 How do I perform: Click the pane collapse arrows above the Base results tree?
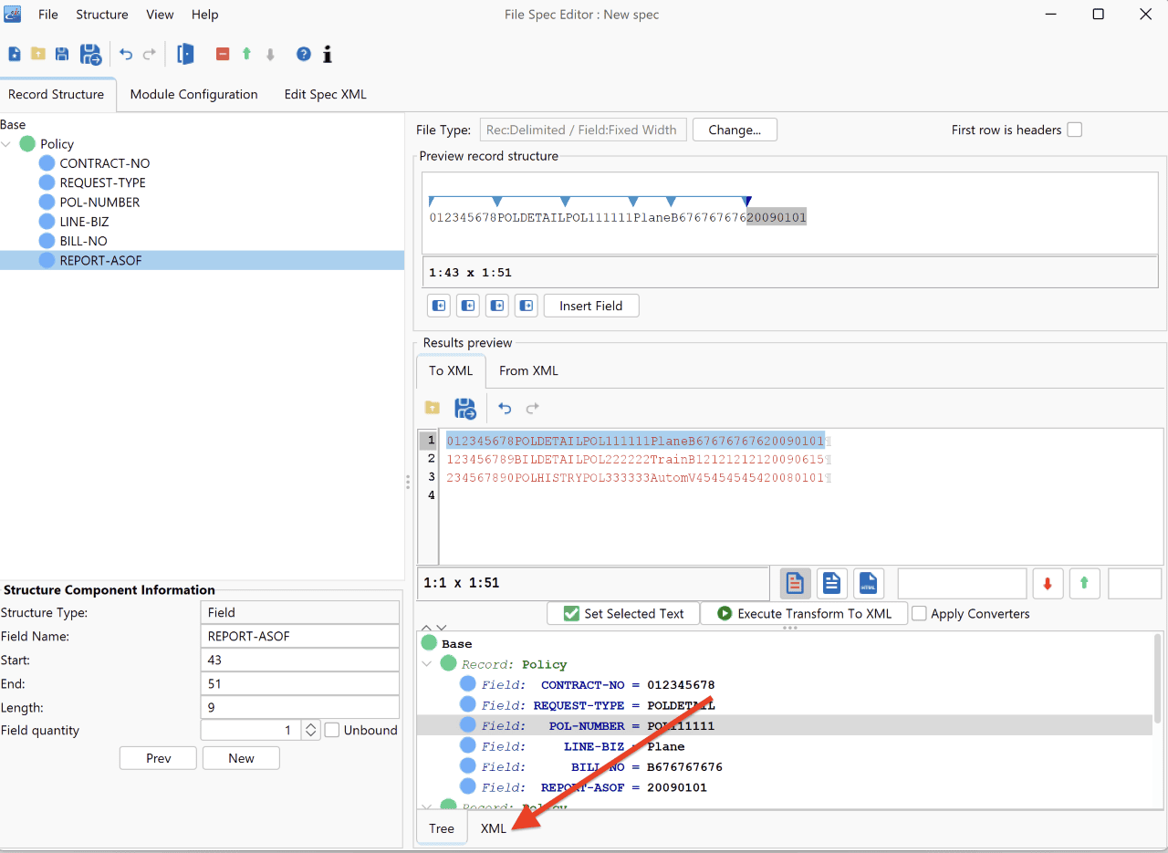pos(436,628)
